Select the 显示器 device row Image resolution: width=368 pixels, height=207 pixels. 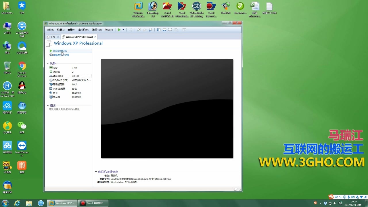pos(70,97)
